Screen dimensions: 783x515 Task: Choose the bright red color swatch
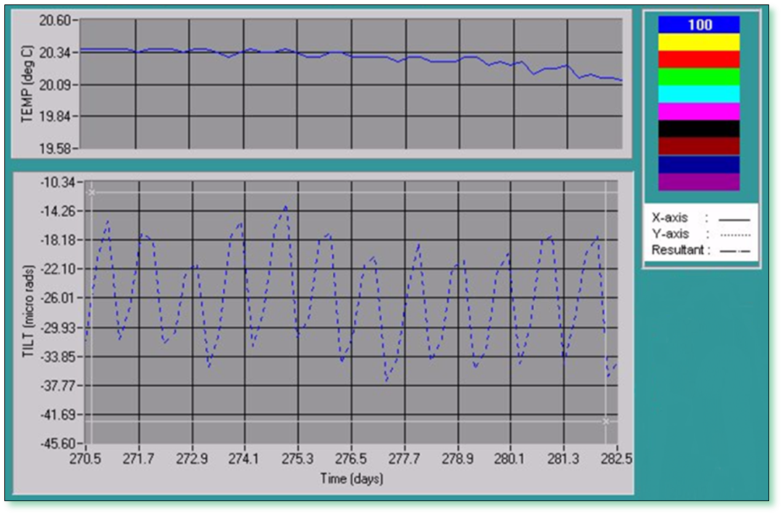(x=698, y=59)
